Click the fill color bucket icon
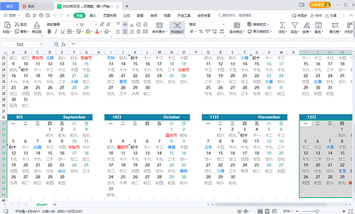This screenshot has width=355, height=214. pos(88,31)
